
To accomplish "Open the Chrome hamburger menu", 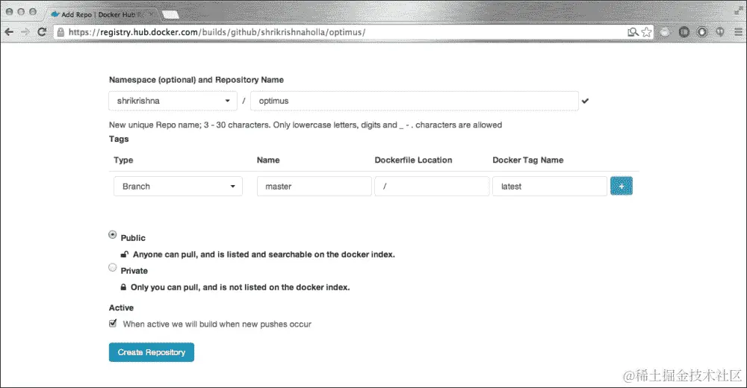I will pyautogui.click(x=738, y=32).
